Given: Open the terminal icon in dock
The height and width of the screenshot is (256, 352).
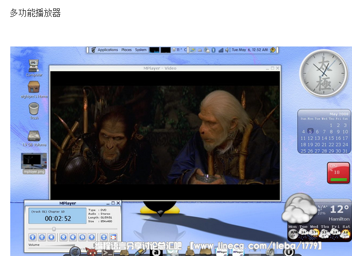Looking at the screenshot, I should pos(107,252).
